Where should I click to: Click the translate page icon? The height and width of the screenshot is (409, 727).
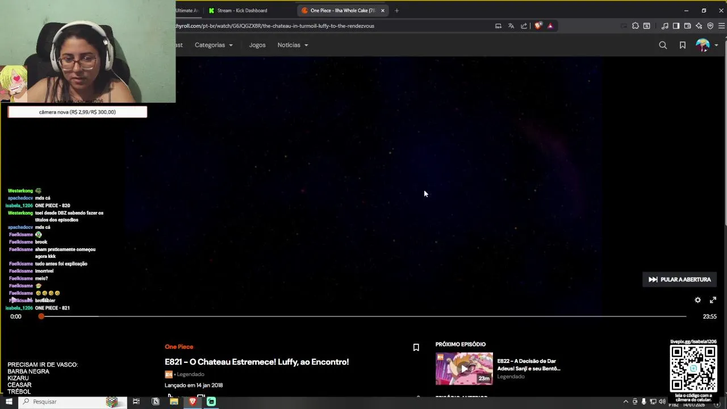click(511, 26)
